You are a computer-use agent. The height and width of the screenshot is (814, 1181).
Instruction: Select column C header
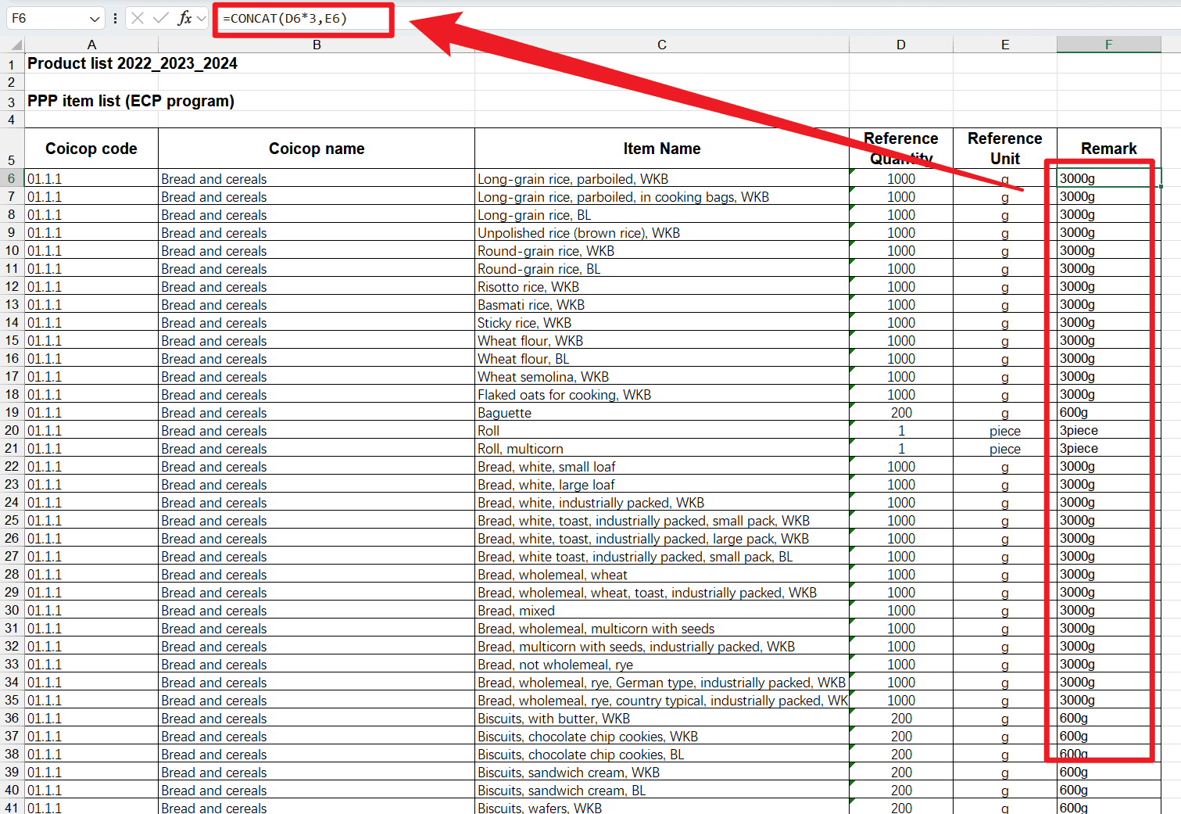click(661, 45)
